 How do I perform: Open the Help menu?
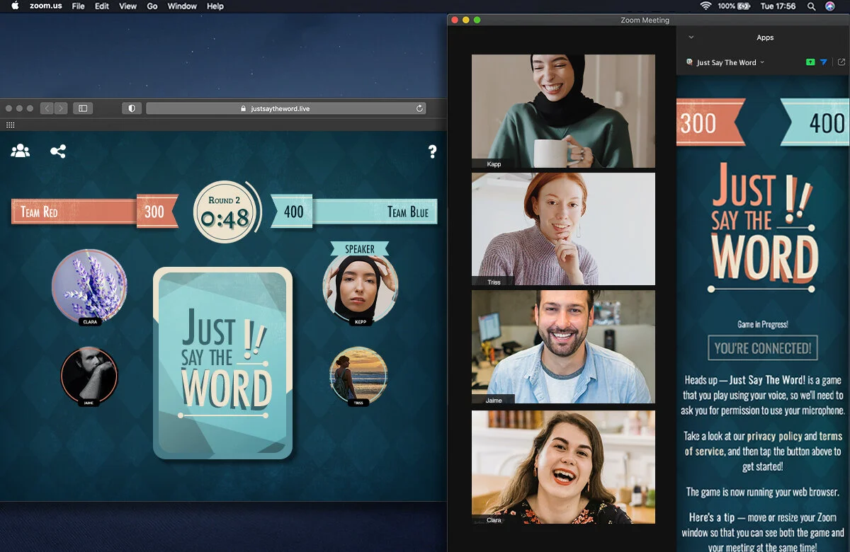click(x=215, y=6)
